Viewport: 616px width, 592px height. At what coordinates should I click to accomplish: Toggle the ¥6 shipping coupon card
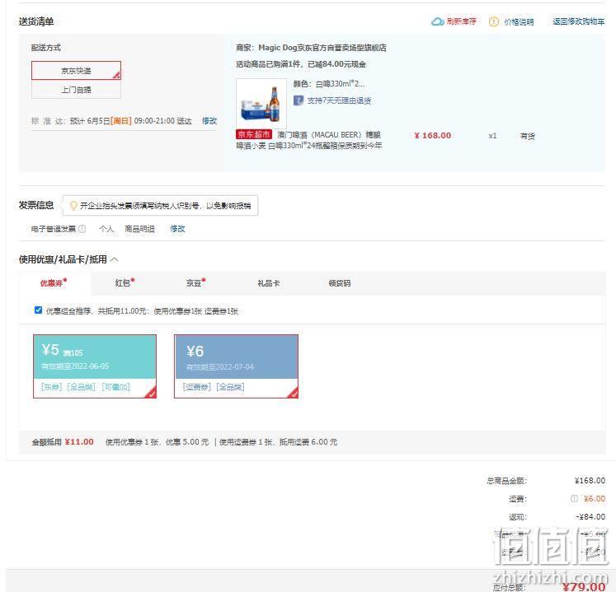[236, 366]
